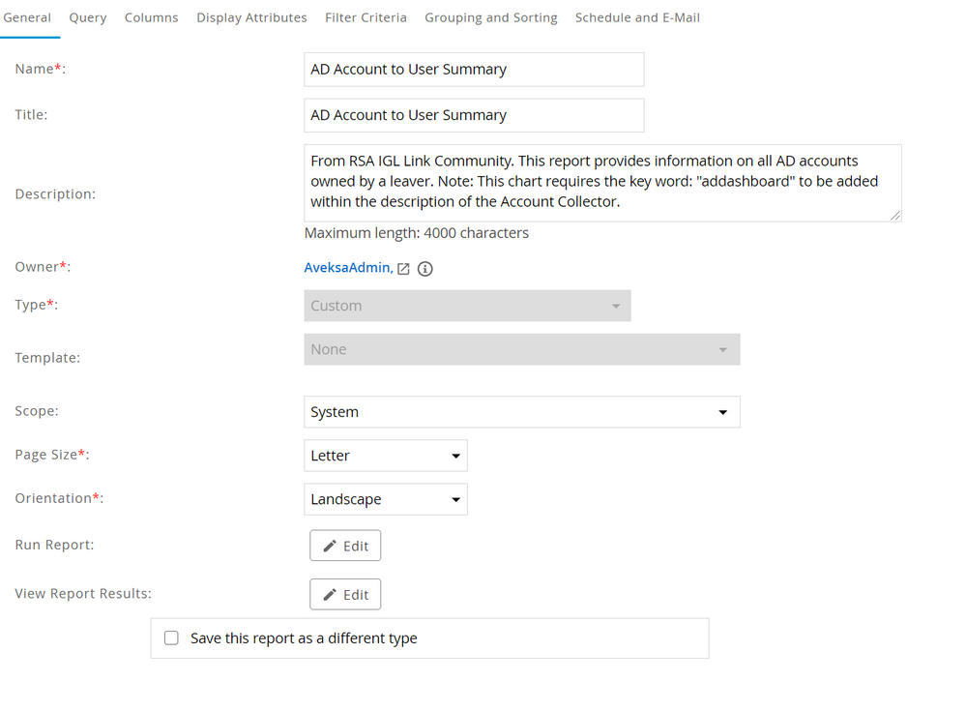966x711 pixels.
Task: Click pencil icon beside Run Report
Action: (x=330, y=546)
